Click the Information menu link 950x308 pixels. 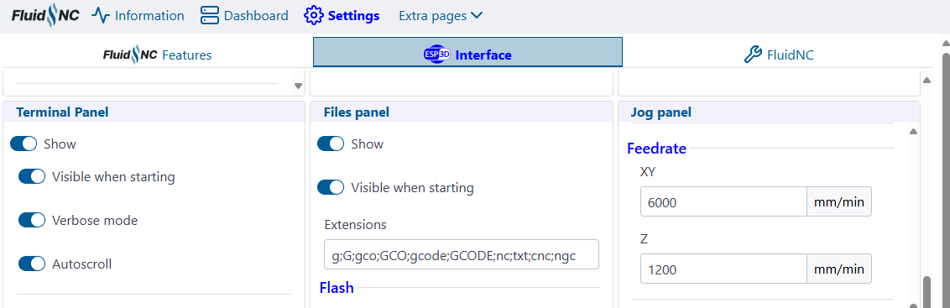pyautogui.click(x=138, y=16)
